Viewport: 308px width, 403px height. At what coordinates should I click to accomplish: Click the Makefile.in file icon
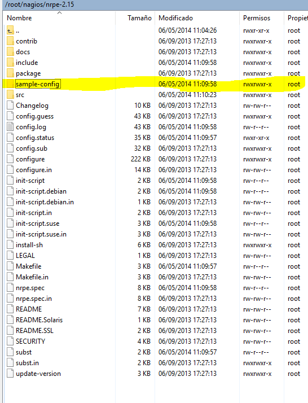[10, 277]
